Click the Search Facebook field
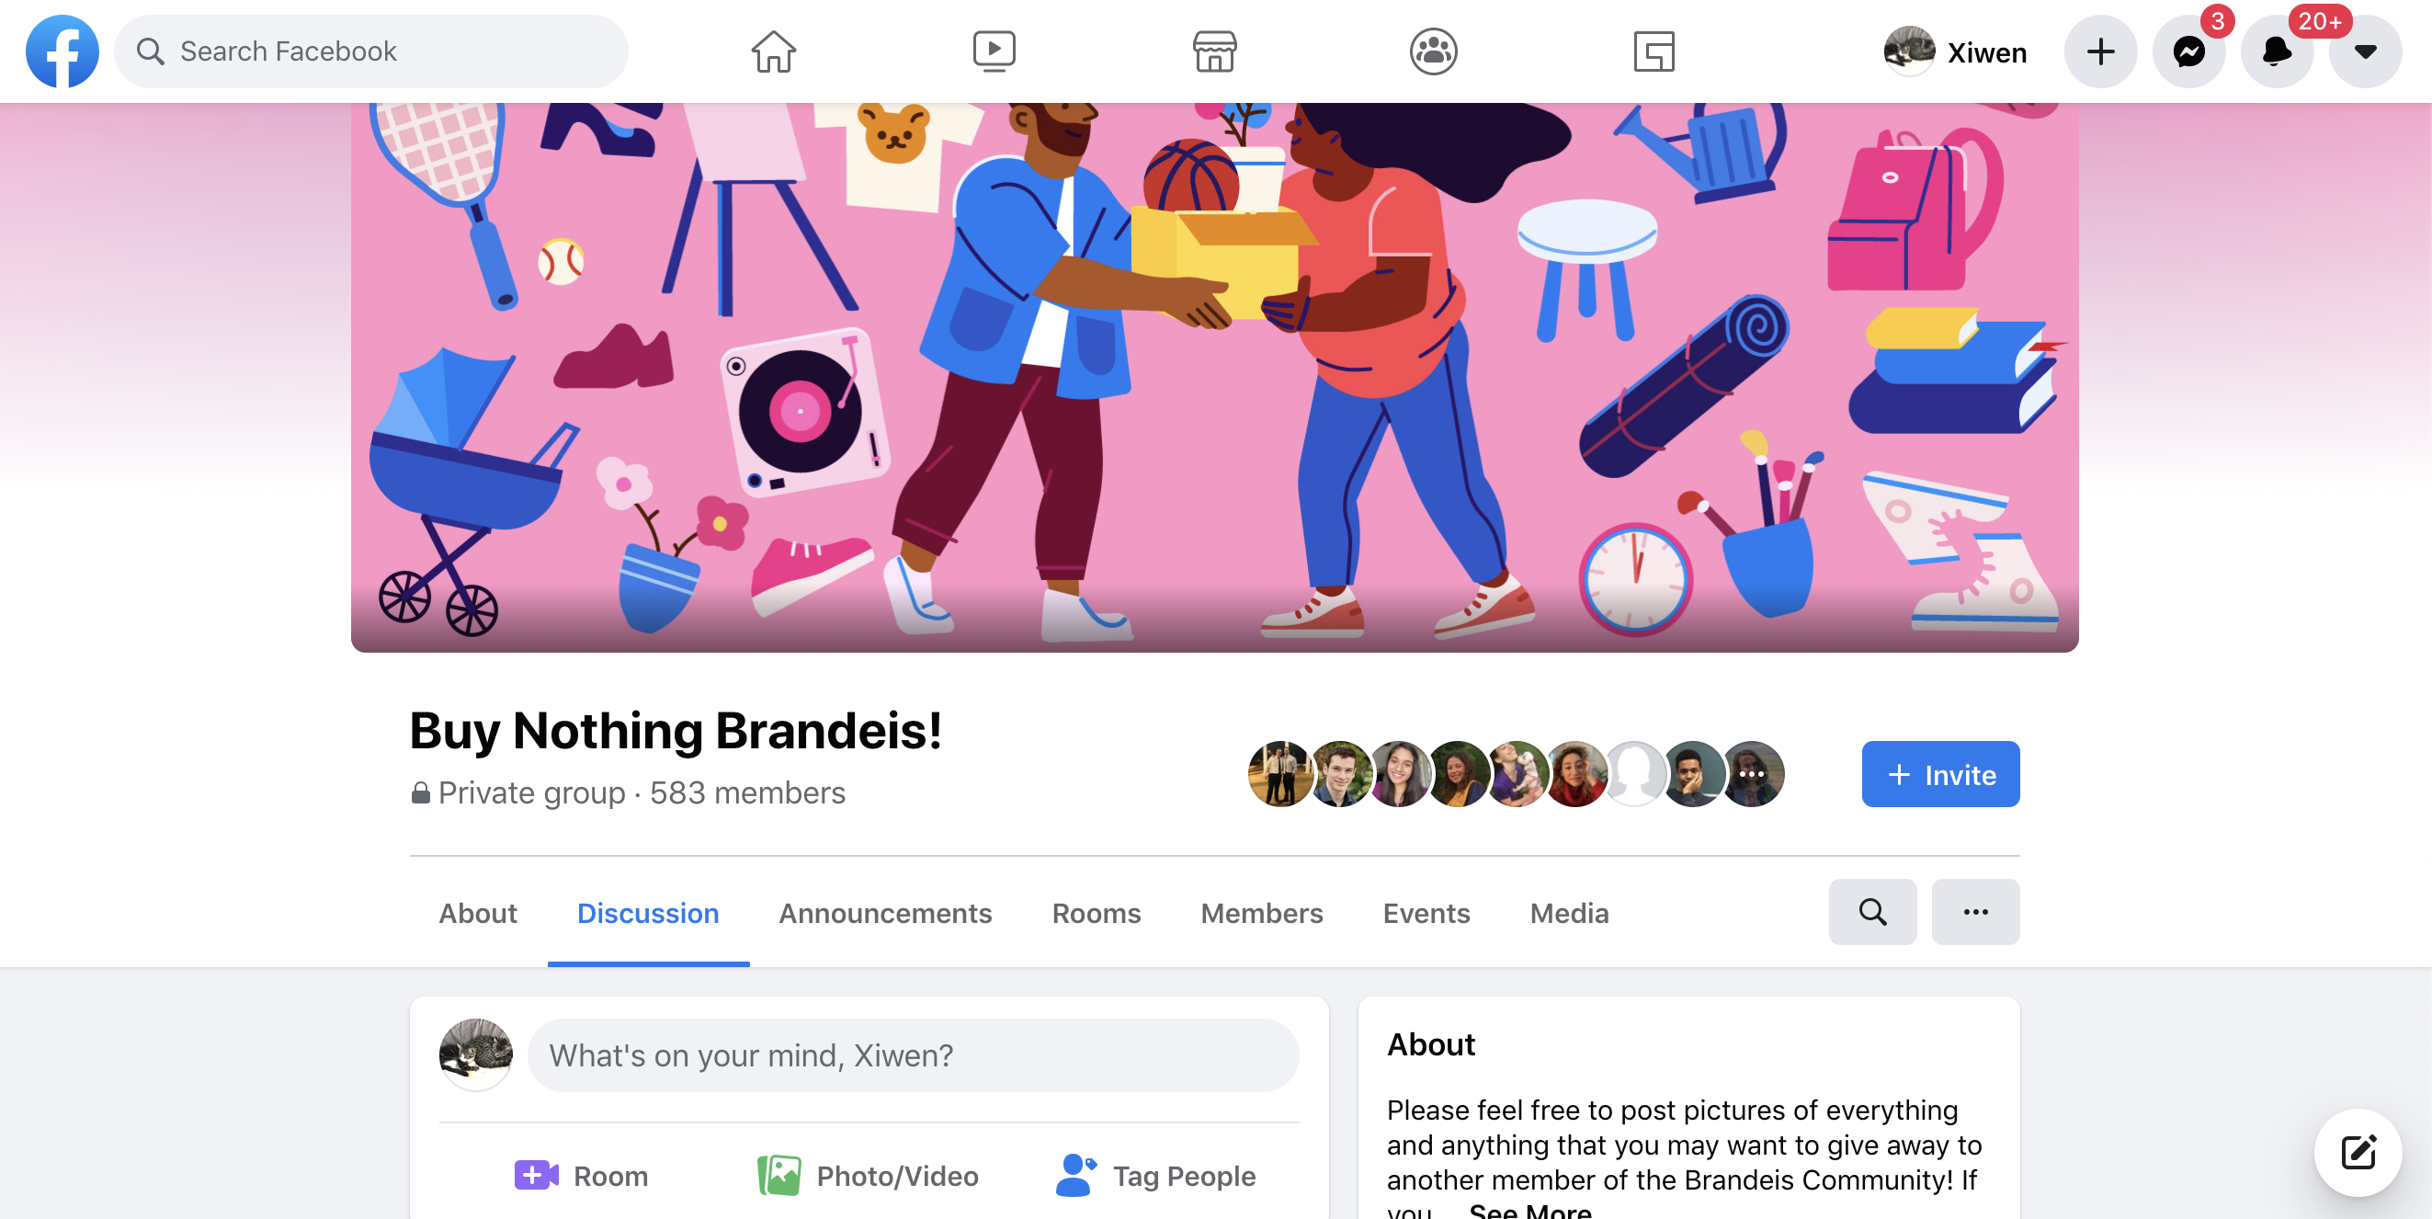The image size is (2432, 1219). click(x=371, y=51)
